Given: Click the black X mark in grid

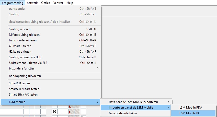Looking at the screenshot, I should pyautogui.click(x=54, y=112).
